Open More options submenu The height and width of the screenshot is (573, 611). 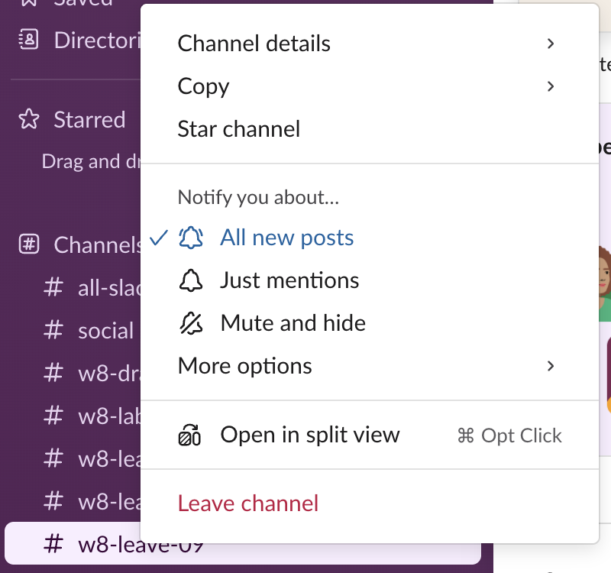370,366
